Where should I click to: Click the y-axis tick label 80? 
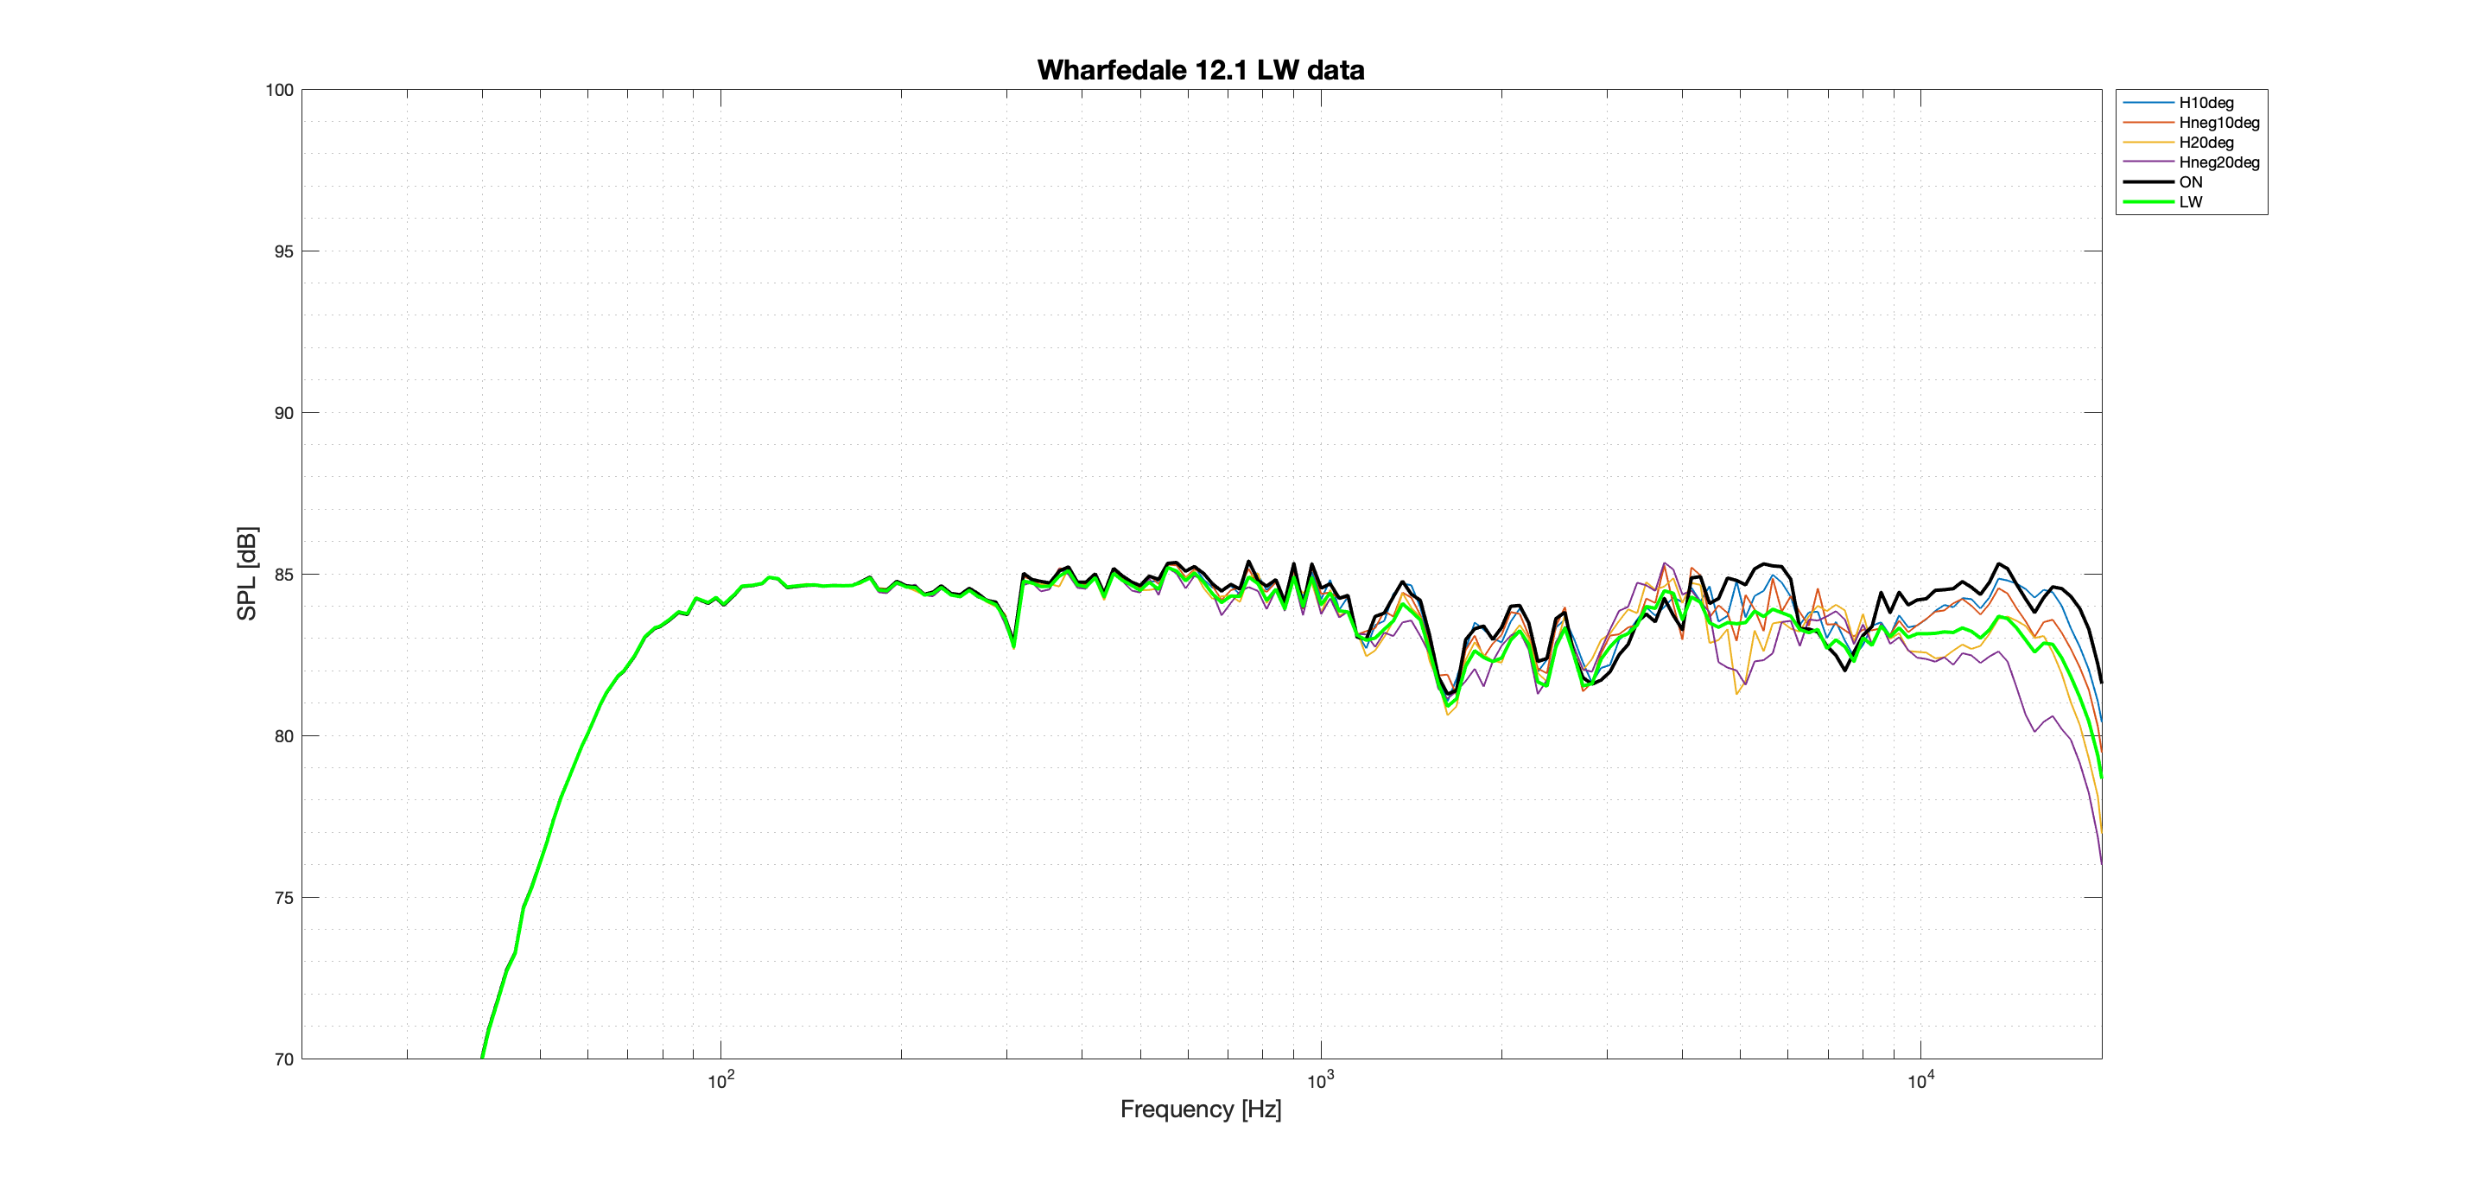(283, 736)
